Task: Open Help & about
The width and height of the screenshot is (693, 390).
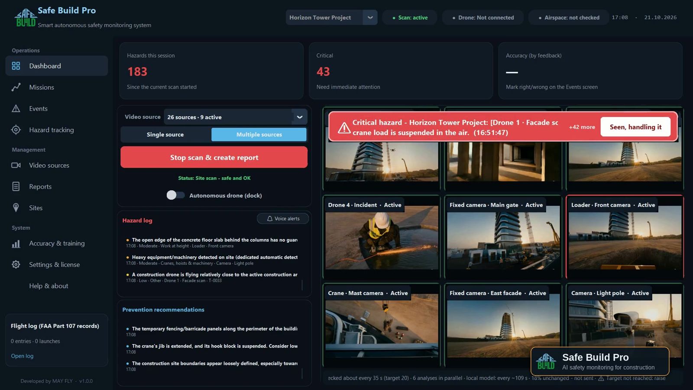Action: pos(57,286)
